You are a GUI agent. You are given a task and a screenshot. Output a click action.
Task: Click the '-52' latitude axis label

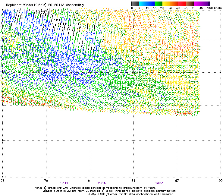tap(3, 40)
